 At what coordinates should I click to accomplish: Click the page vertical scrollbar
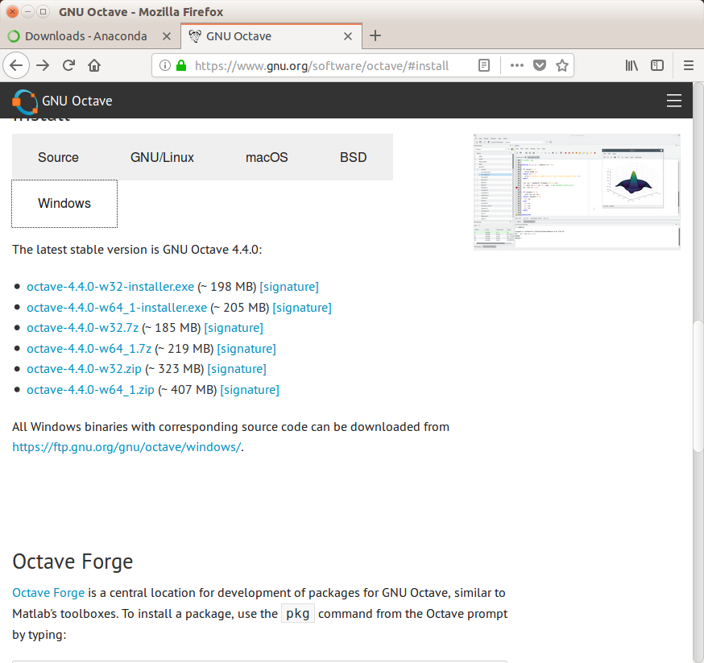point(698,386)
